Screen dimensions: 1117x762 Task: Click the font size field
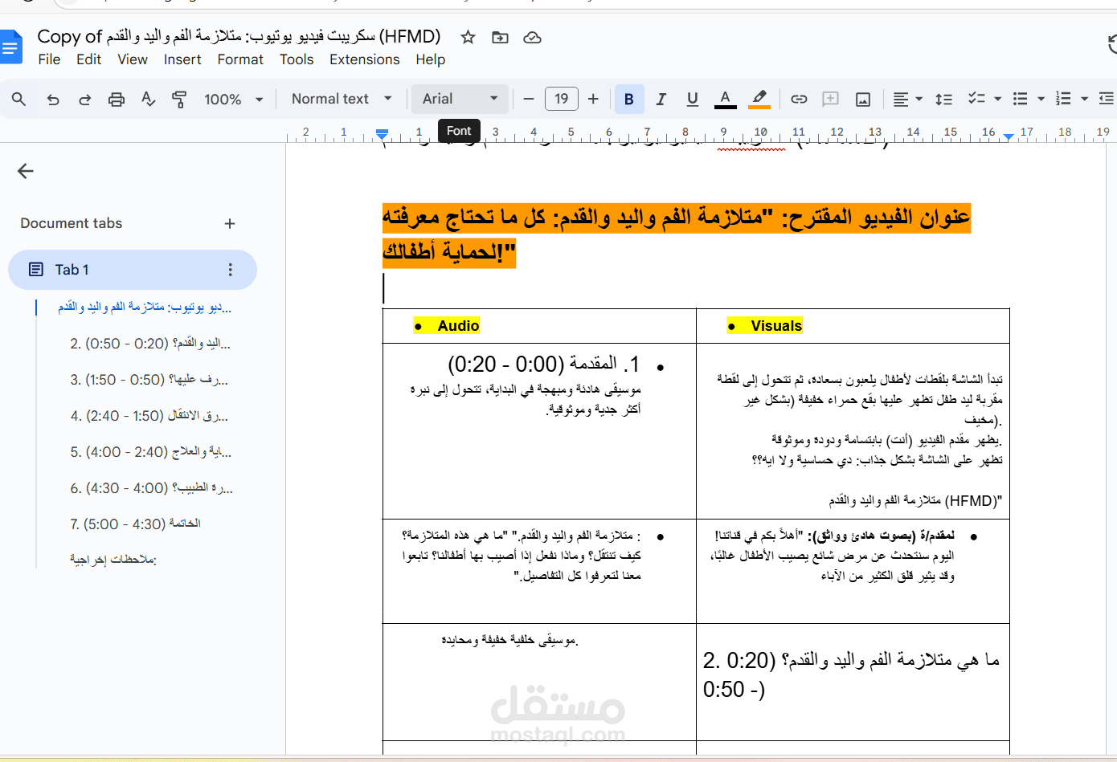pyautogui.click(x=561, y=99)
